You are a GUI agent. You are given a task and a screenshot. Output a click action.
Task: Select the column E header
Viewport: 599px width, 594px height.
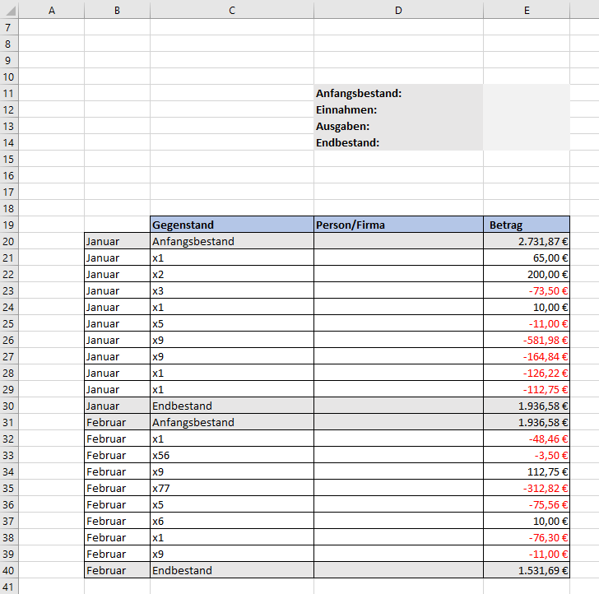tap(526, 10)
